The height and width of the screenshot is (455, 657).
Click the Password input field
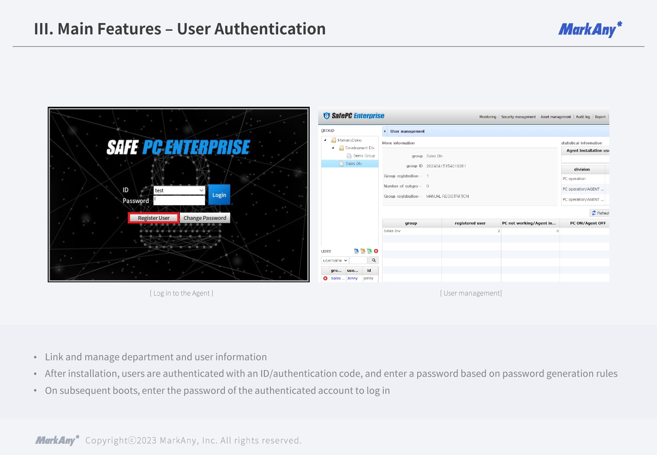point(180,201)
